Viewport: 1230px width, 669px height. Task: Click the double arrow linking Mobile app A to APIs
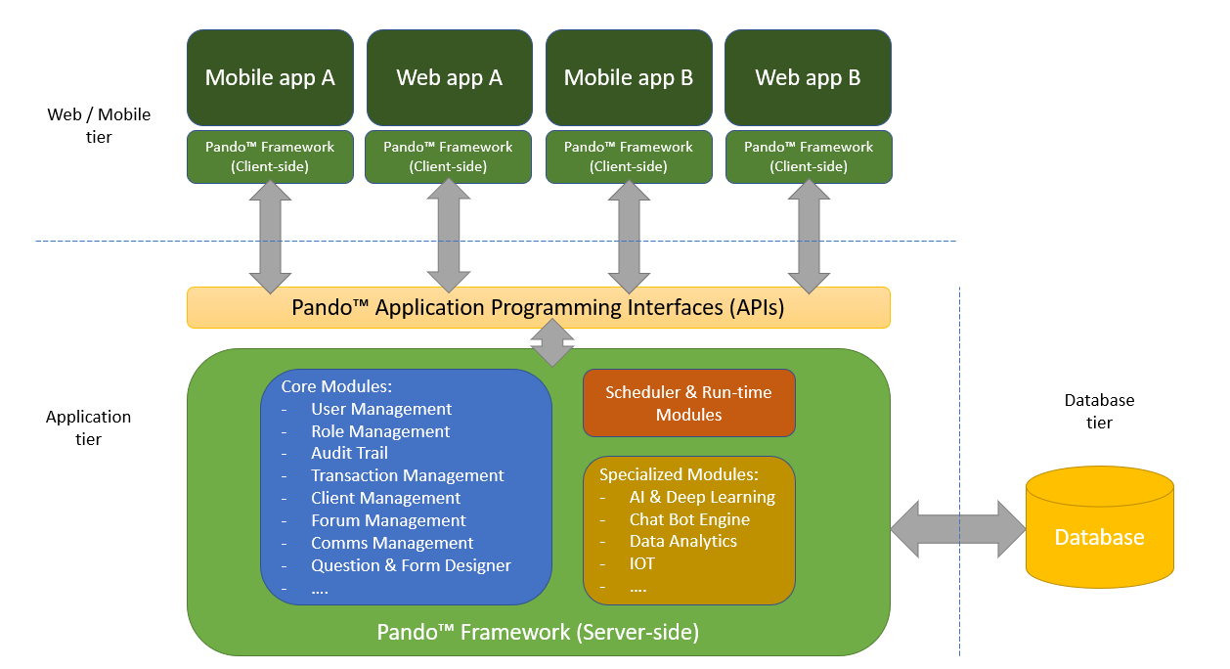[270, 238]
